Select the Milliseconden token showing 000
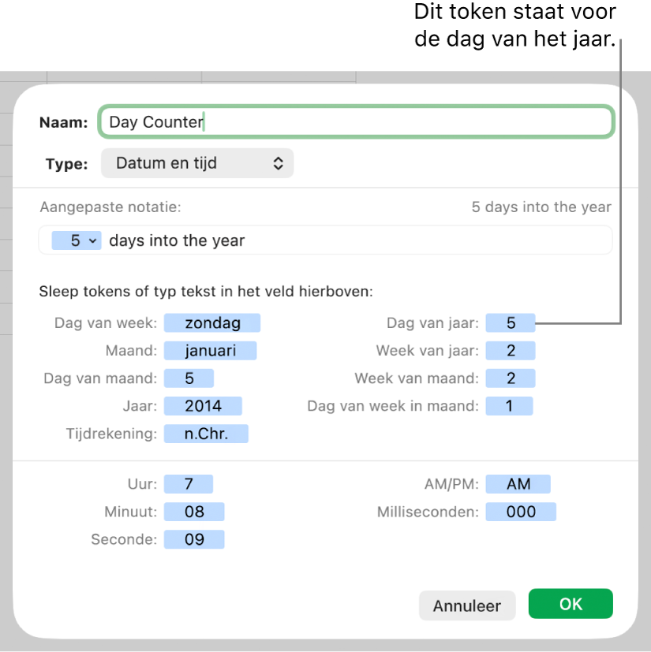This screenshot has height=652, width=651. [521, 512]
